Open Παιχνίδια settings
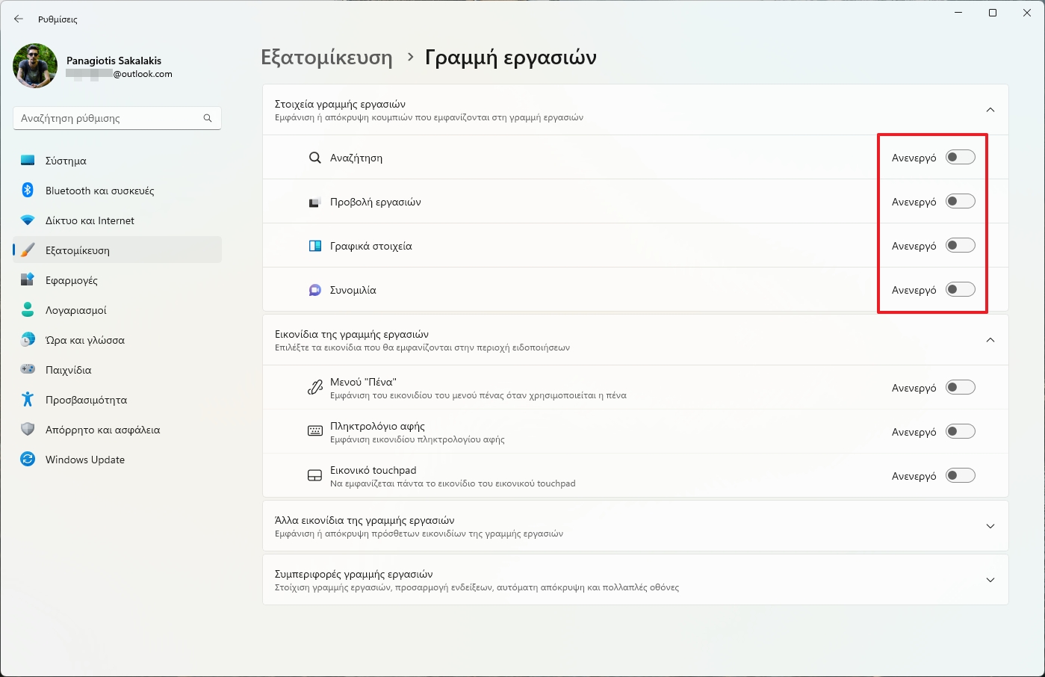This screenshot has height=677, width=1045. [74, 369]
